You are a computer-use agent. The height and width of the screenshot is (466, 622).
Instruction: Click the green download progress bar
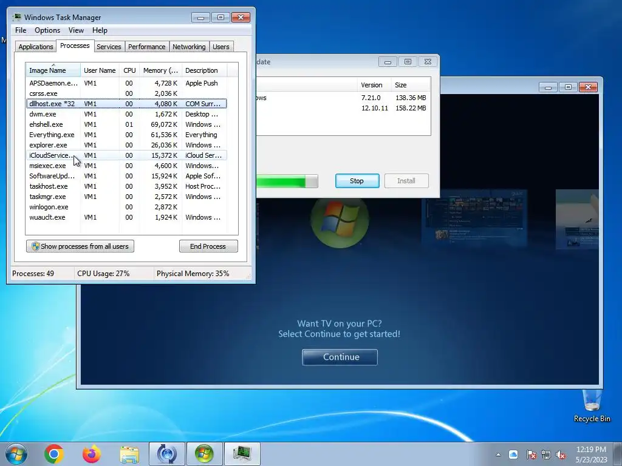[287, 181]
